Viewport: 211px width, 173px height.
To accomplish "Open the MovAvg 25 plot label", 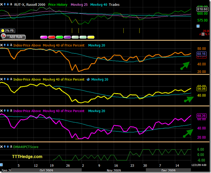I will click(79, 5).
